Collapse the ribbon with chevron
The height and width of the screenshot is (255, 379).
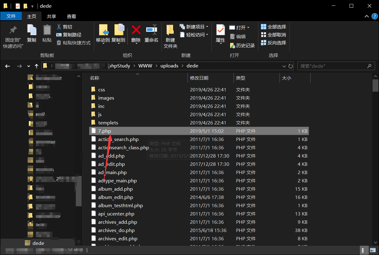point(366,16)
